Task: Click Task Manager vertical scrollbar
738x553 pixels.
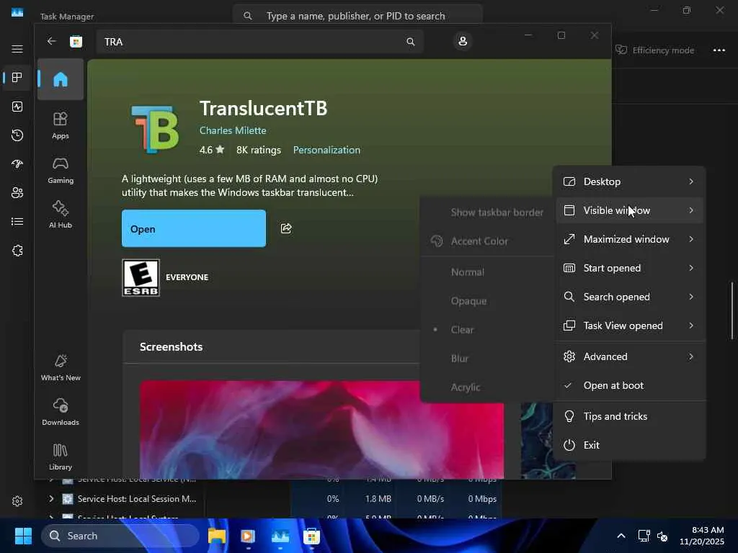Action: [732, 310]
